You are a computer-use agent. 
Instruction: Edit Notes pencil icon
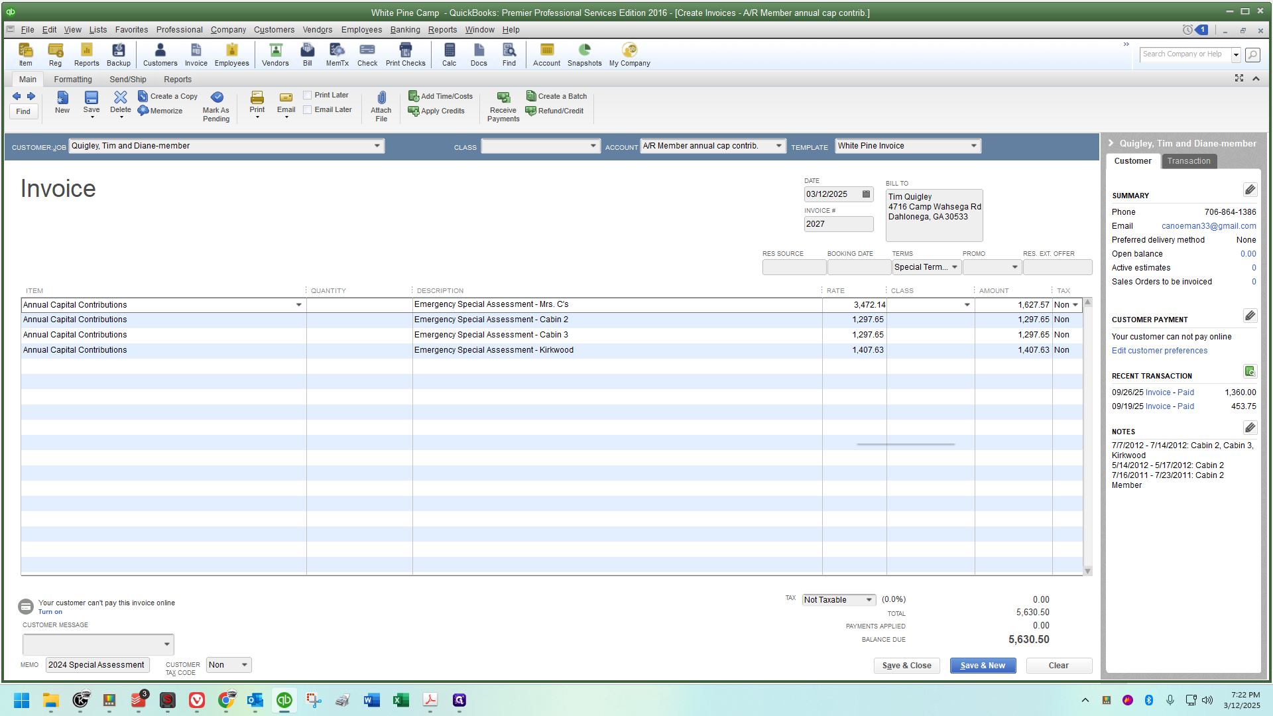(1250, 428)
